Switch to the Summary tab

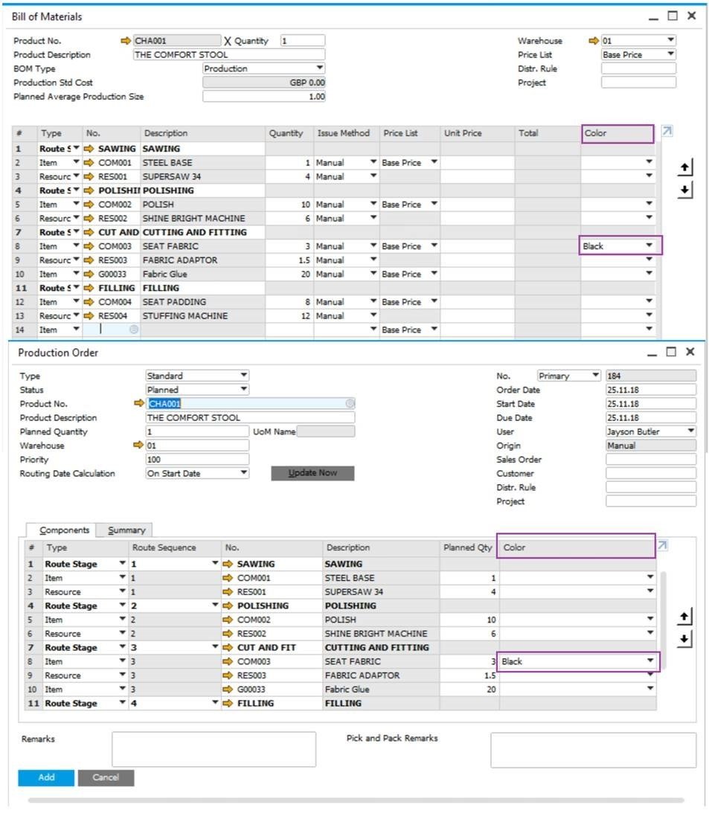[x=124, y=530]
